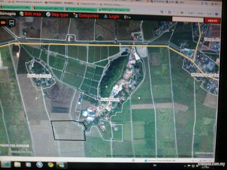This screenshot has width=227, height=170.
Task: Click into the Wikimapia search field
Action: click(x=188, y=19)
